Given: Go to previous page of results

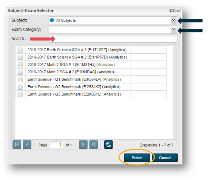Looking at the screenshot, I should (x=27, y=145).
